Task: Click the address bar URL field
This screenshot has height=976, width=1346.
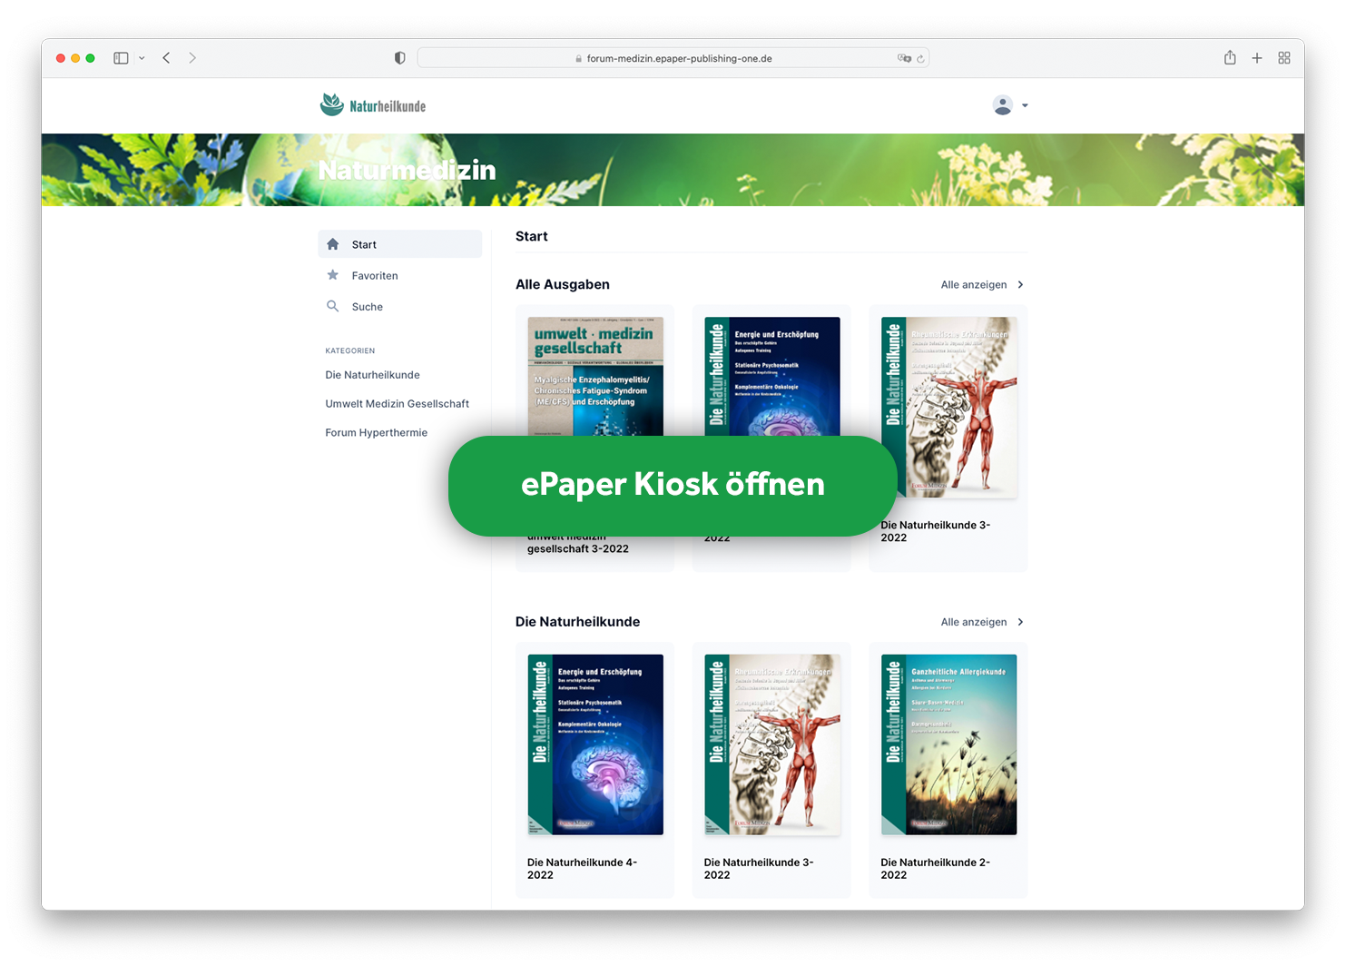Action: point(673,58)
